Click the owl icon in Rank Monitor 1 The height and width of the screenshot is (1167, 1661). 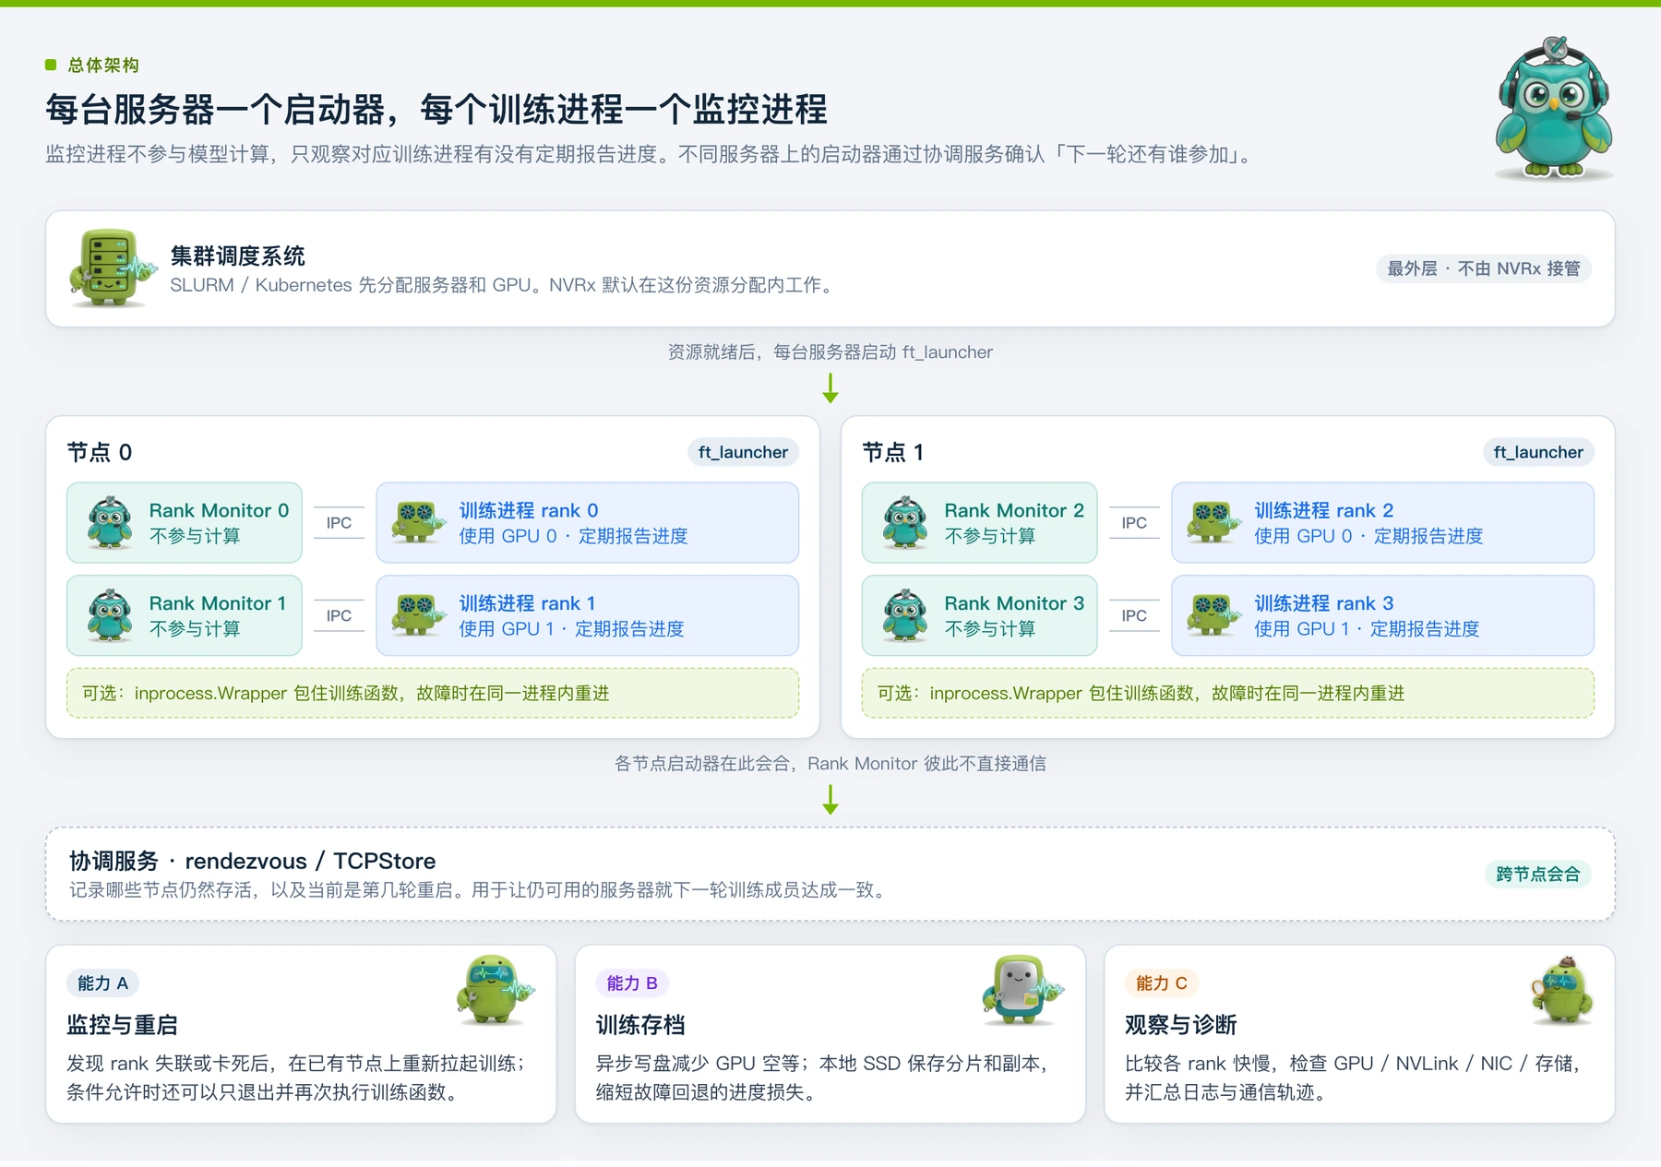[110, 615]
